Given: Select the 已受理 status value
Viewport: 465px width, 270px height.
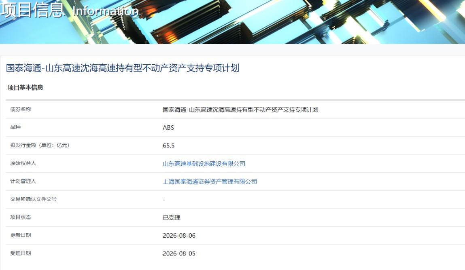Looking at the screenshot, I should pyautogui.click(x=172, y=217).
